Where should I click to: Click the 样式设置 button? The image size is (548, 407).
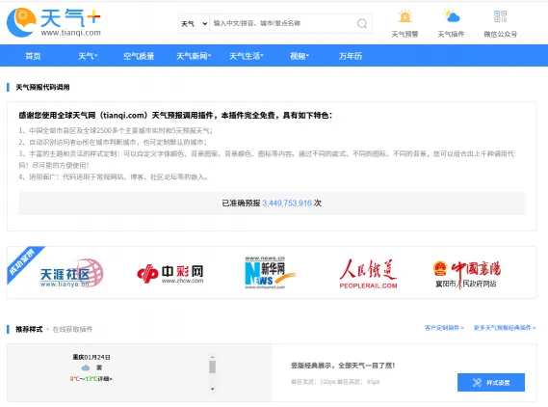click(491, 382)
